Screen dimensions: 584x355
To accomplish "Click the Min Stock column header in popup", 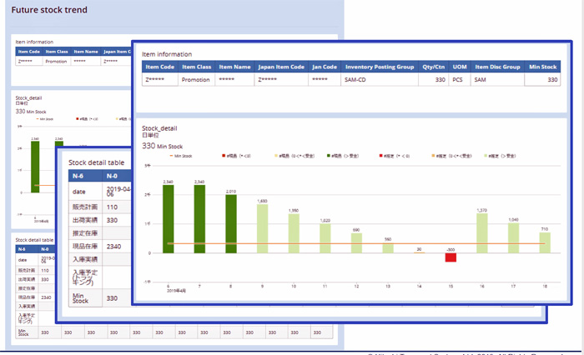I will pos(542,67).
